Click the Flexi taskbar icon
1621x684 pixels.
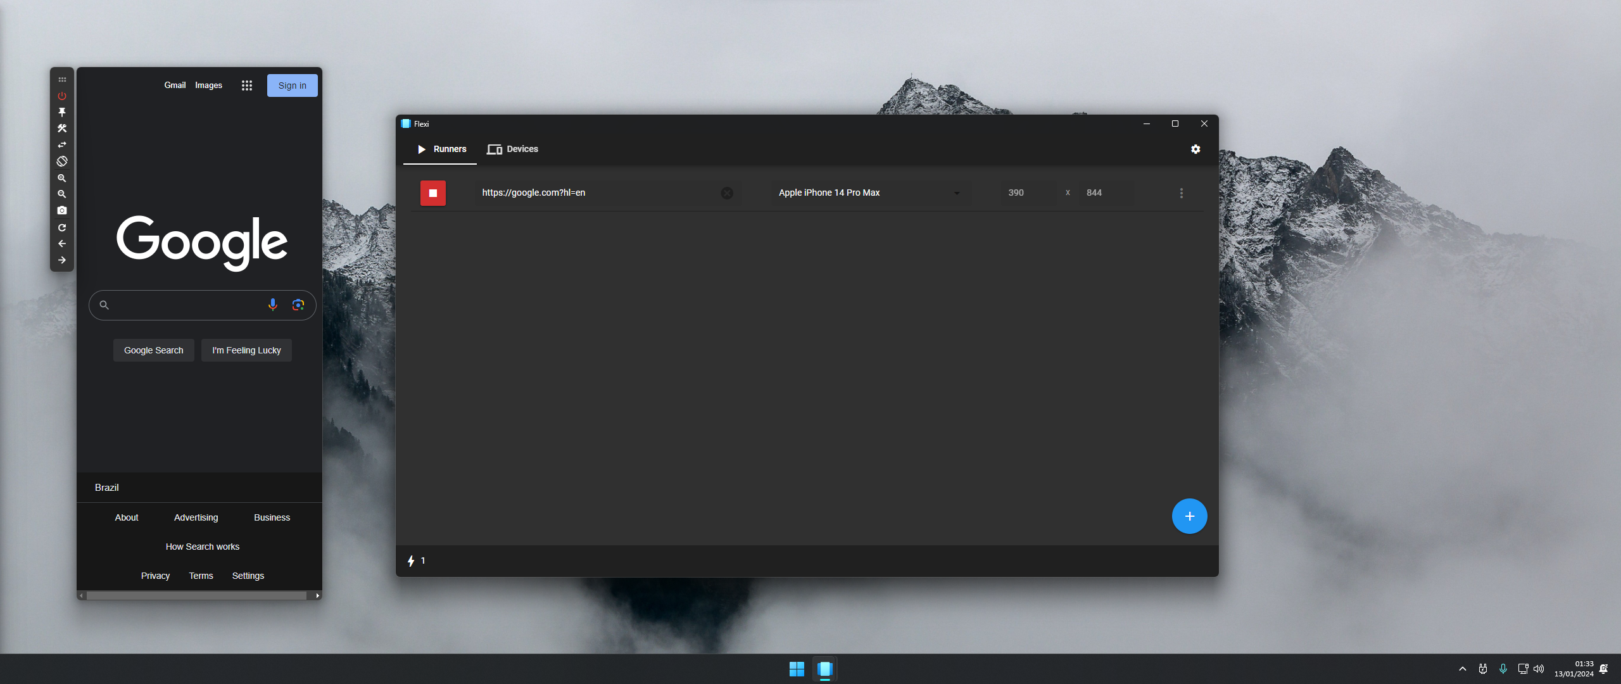825,669
